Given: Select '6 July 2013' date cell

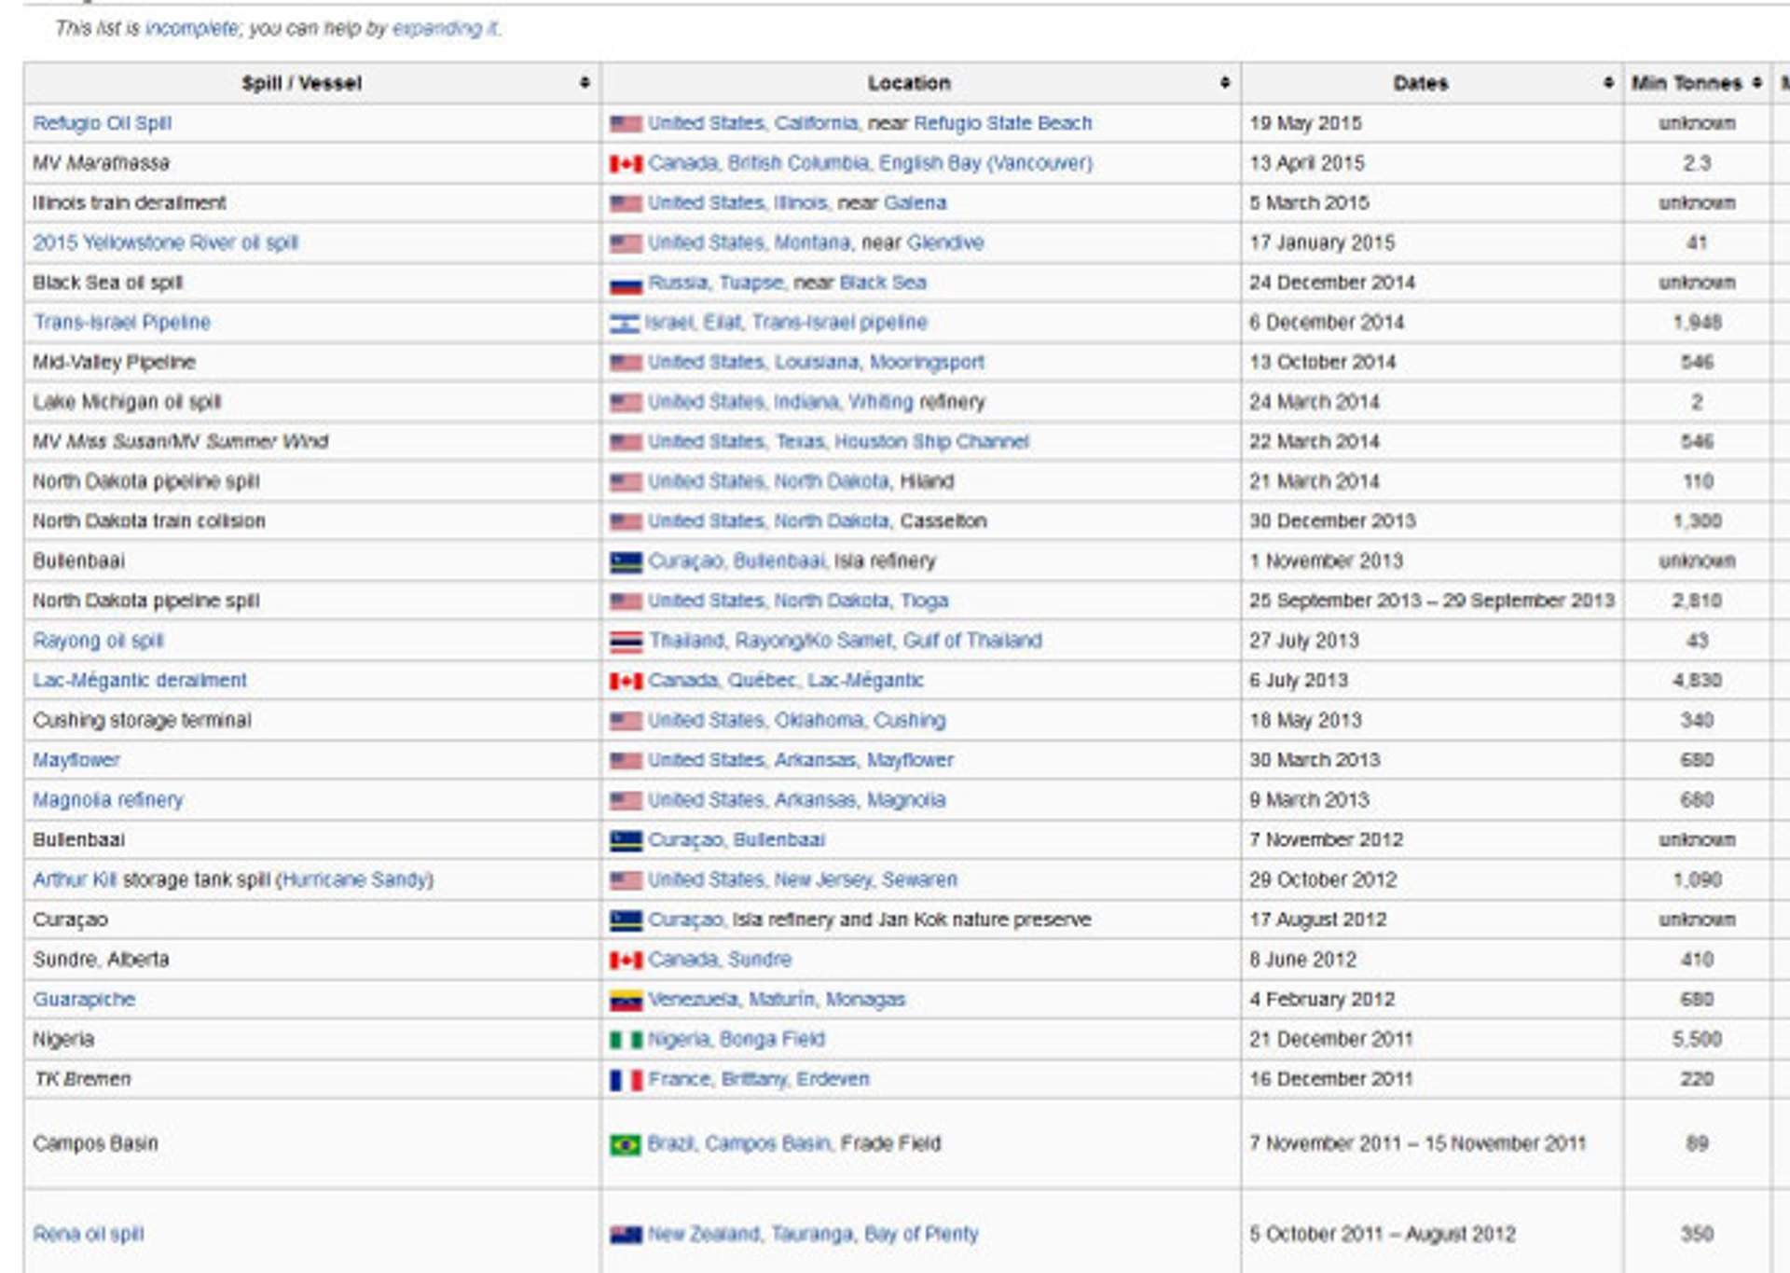Looking at the screenshot, I should 1299,680.
